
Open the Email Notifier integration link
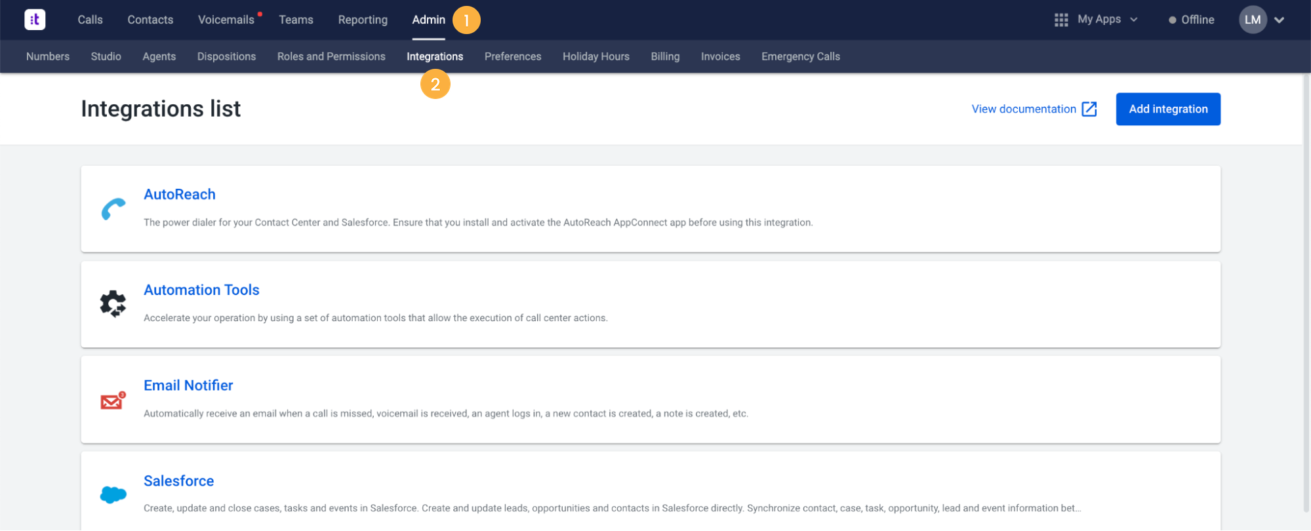[188, 385]
